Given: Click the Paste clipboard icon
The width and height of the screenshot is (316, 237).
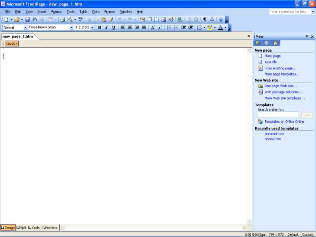Looking at the screenshot, I should [x=104, y=20].
